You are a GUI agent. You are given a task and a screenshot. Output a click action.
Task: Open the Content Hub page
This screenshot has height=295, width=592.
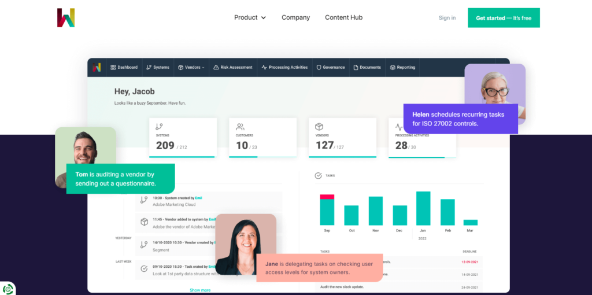coord(343,17)
